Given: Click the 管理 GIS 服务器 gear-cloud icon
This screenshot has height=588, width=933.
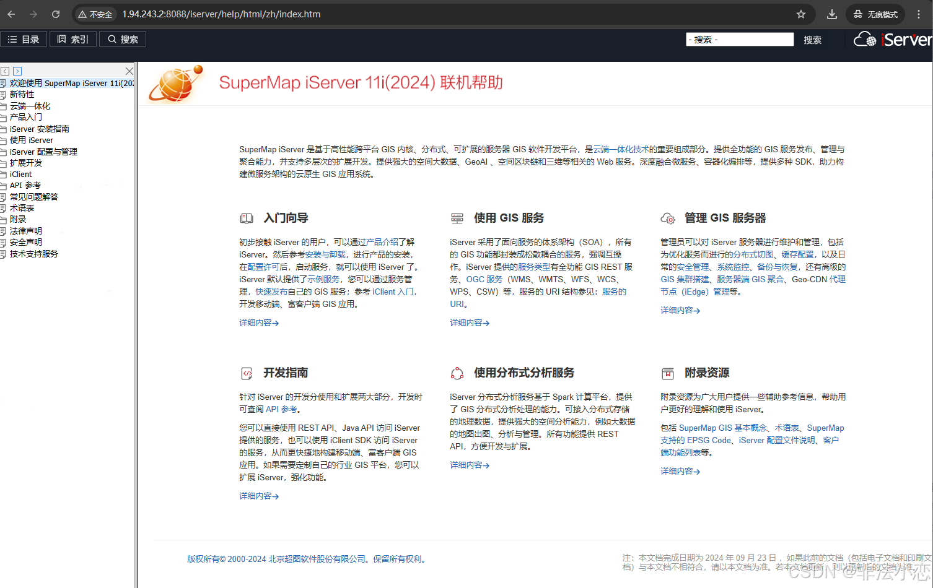Looking at the screenshot, I should (668, 218).
